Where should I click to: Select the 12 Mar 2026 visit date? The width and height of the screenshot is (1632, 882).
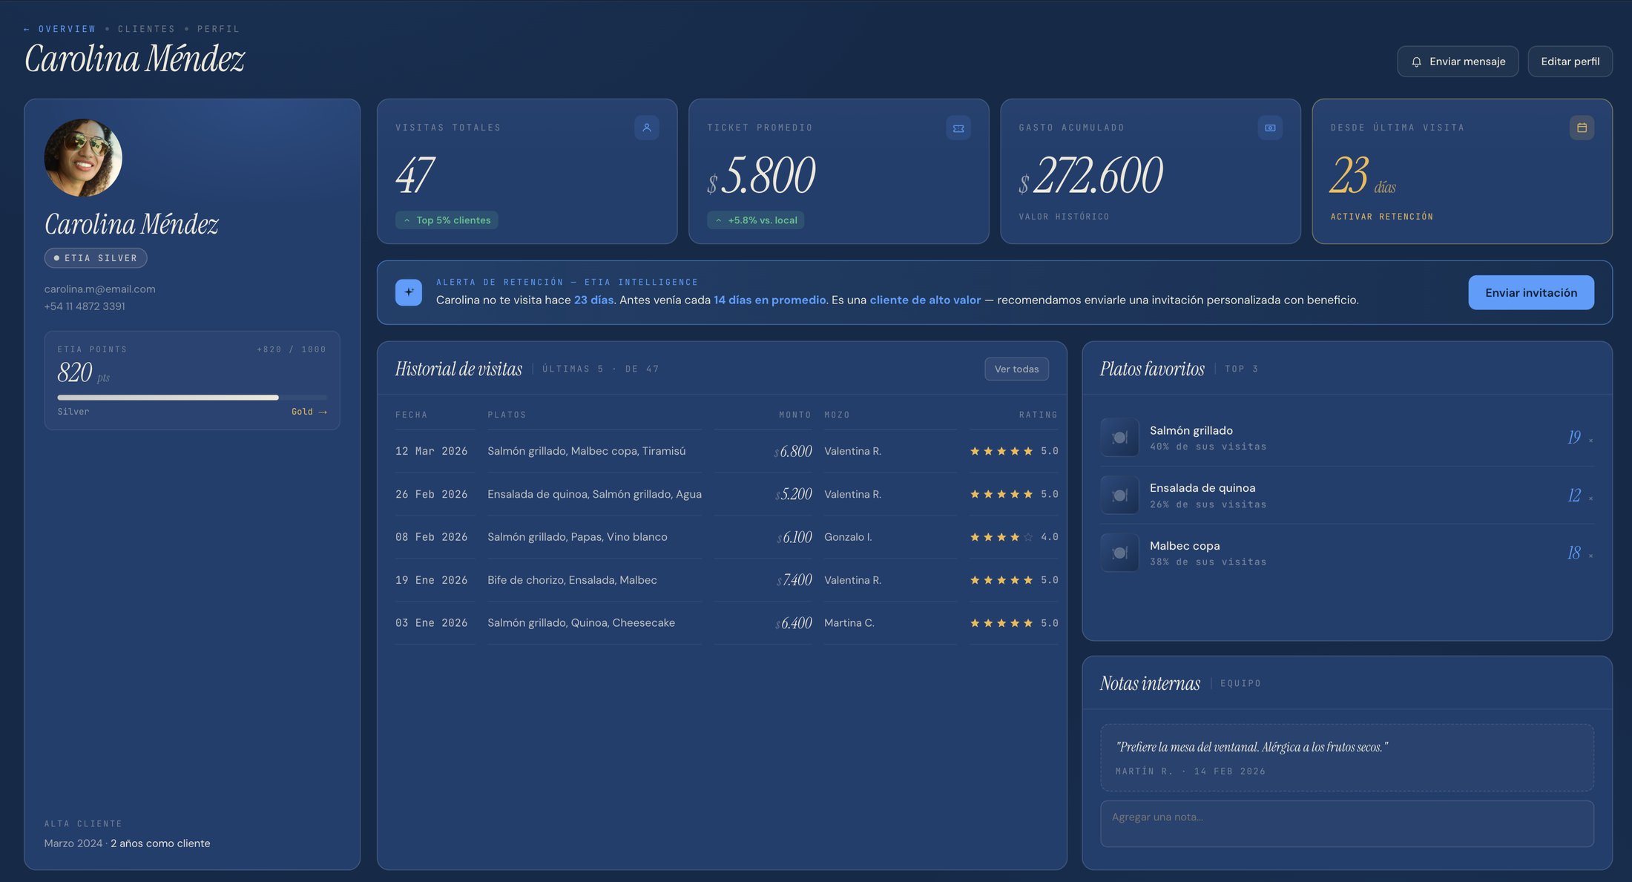click(x=432, y=451)
